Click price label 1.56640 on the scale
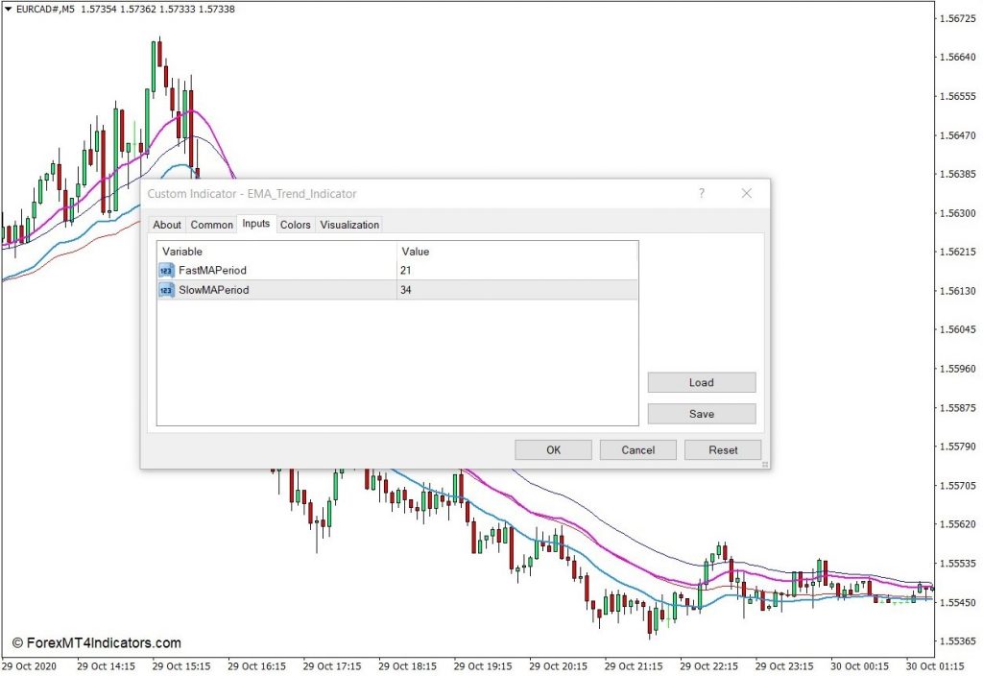This screenshot has height=676, width=983. pos(958,57)
